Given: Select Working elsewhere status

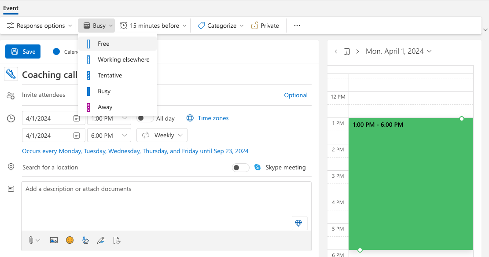Looking at the screenshot, I should 118,59.
